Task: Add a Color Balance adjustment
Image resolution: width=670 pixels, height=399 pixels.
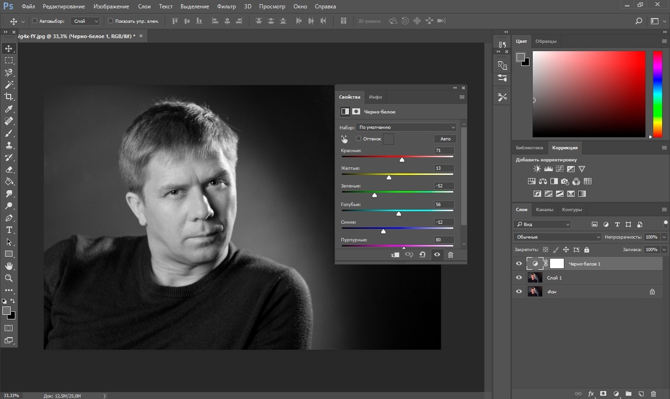Action: click(x=542, y=181)
